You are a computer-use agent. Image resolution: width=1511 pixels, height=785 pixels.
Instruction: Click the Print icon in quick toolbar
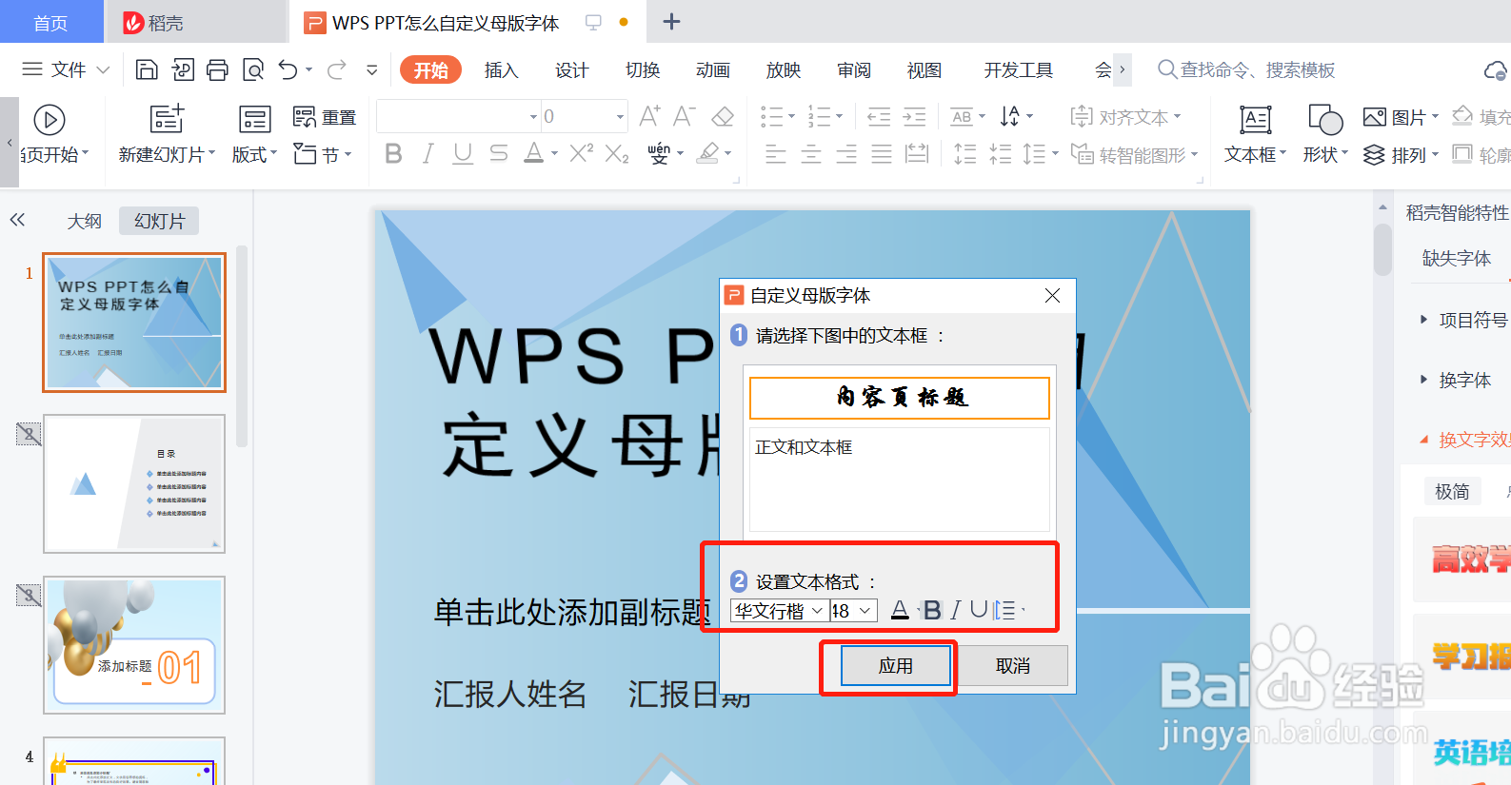(x=217, y=69)
